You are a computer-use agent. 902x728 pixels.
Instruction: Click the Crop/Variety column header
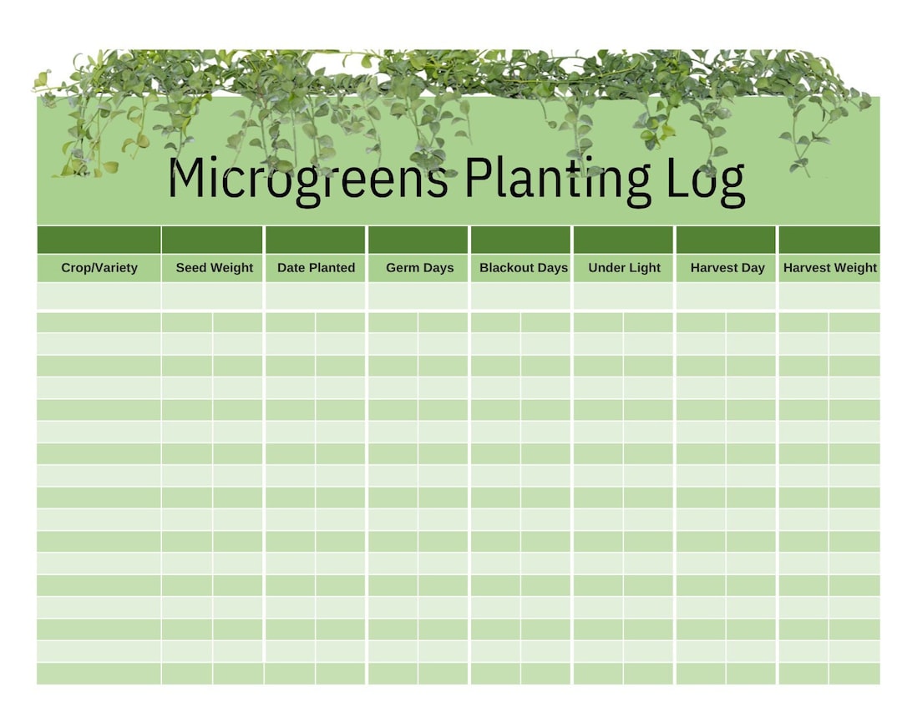(98, 268)
